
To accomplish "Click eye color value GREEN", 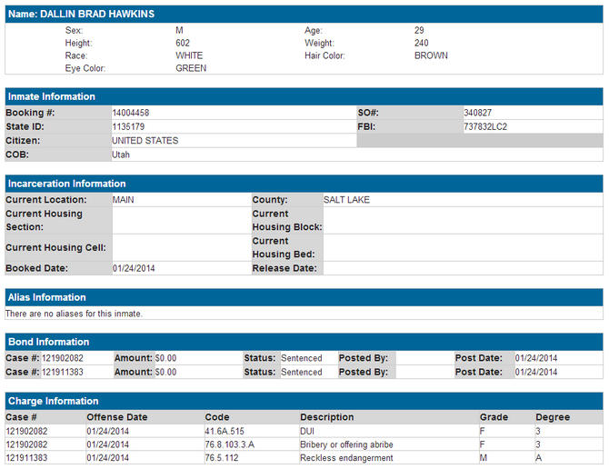I will [191, 68].
